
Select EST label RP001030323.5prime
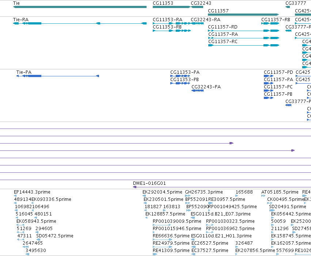pos(230,221)
